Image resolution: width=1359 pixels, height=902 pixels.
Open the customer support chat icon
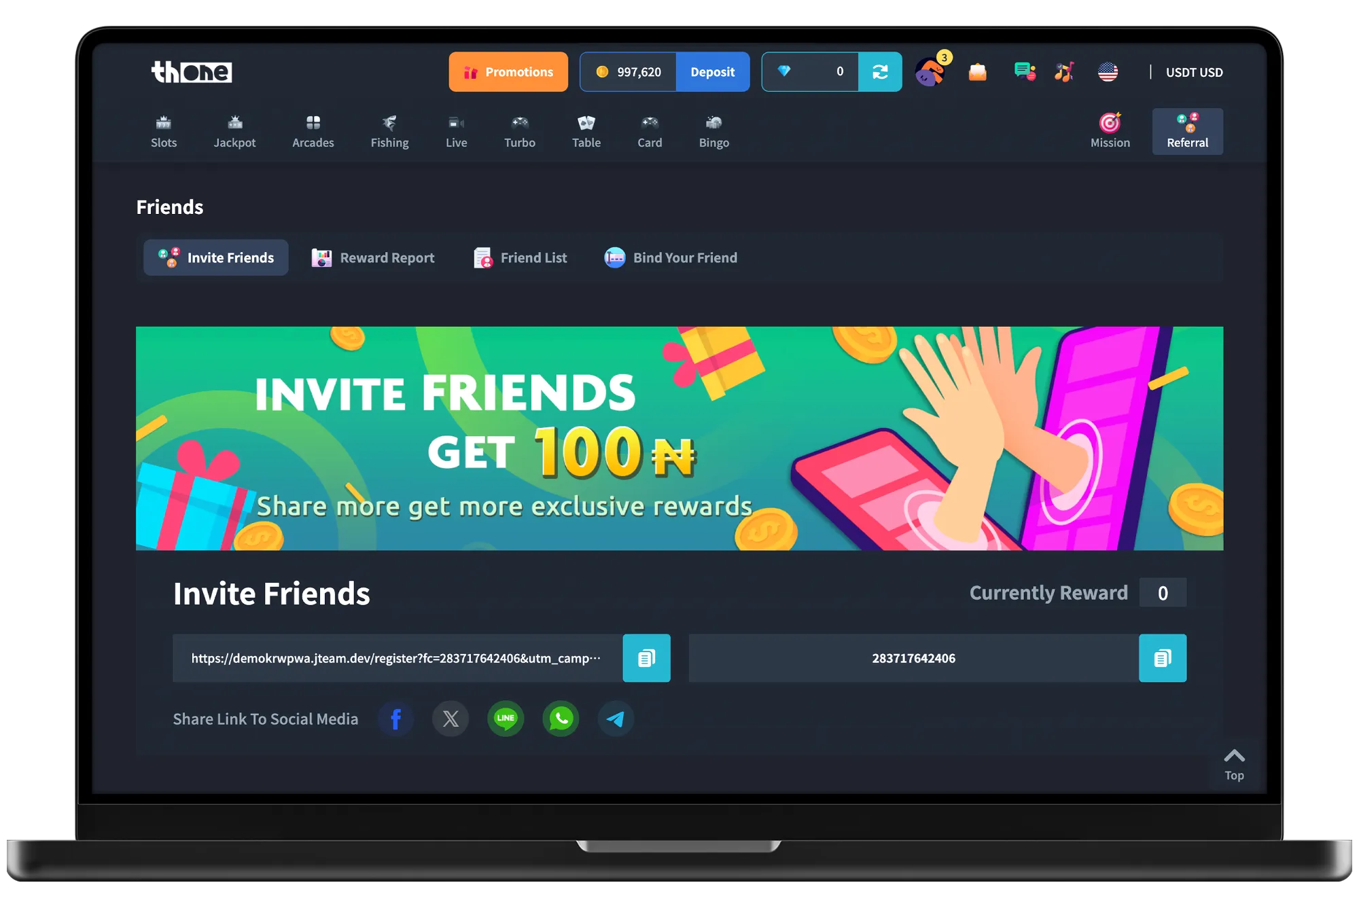click(x=1025, y=71)
